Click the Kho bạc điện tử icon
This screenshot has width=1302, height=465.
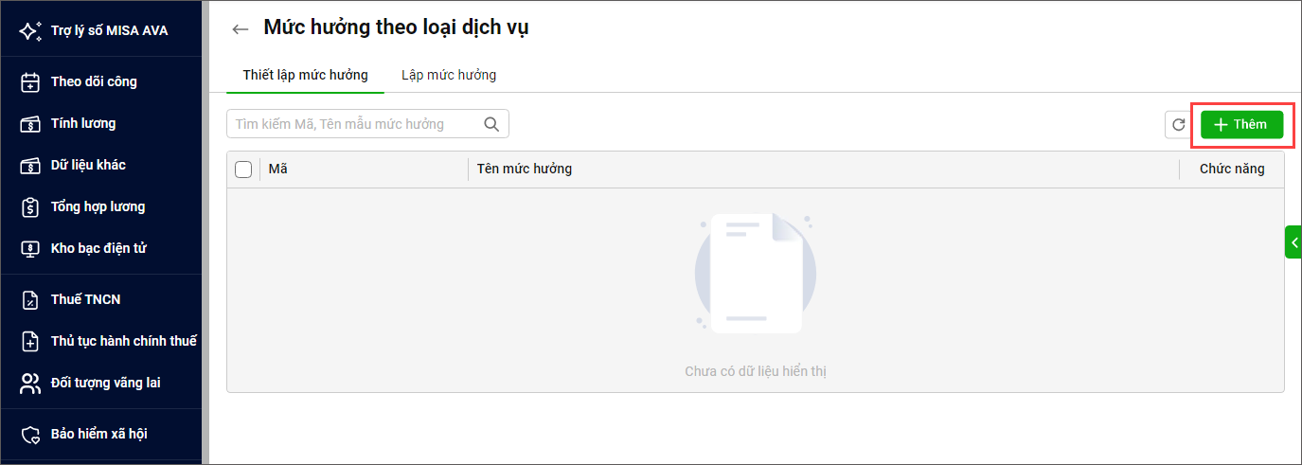click(30, 248)
